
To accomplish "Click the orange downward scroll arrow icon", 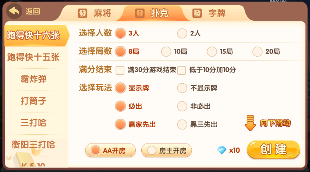I will point(250,123).
